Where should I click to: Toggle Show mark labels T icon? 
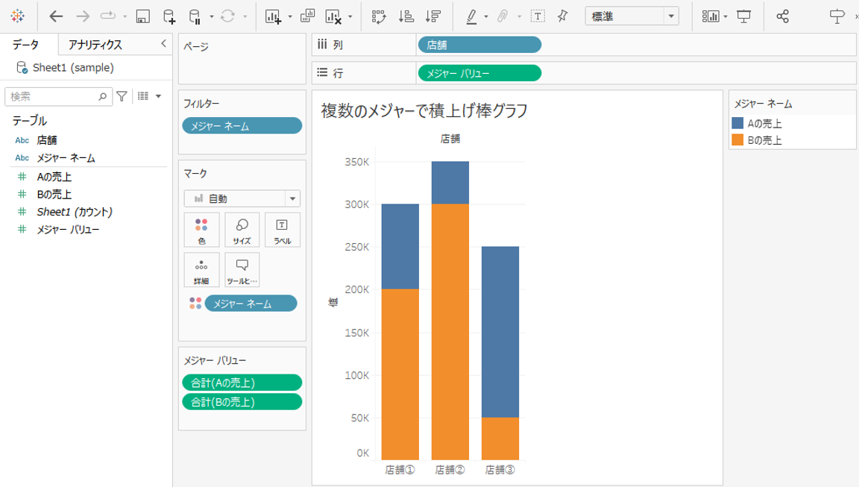point(538,16)
